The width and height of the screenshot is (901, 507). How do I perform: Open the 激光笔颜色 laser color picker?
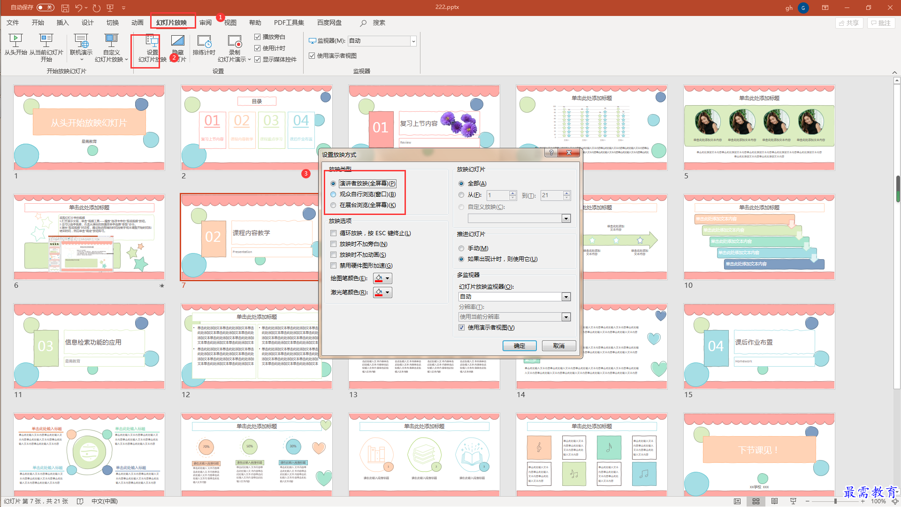[382, 292]
